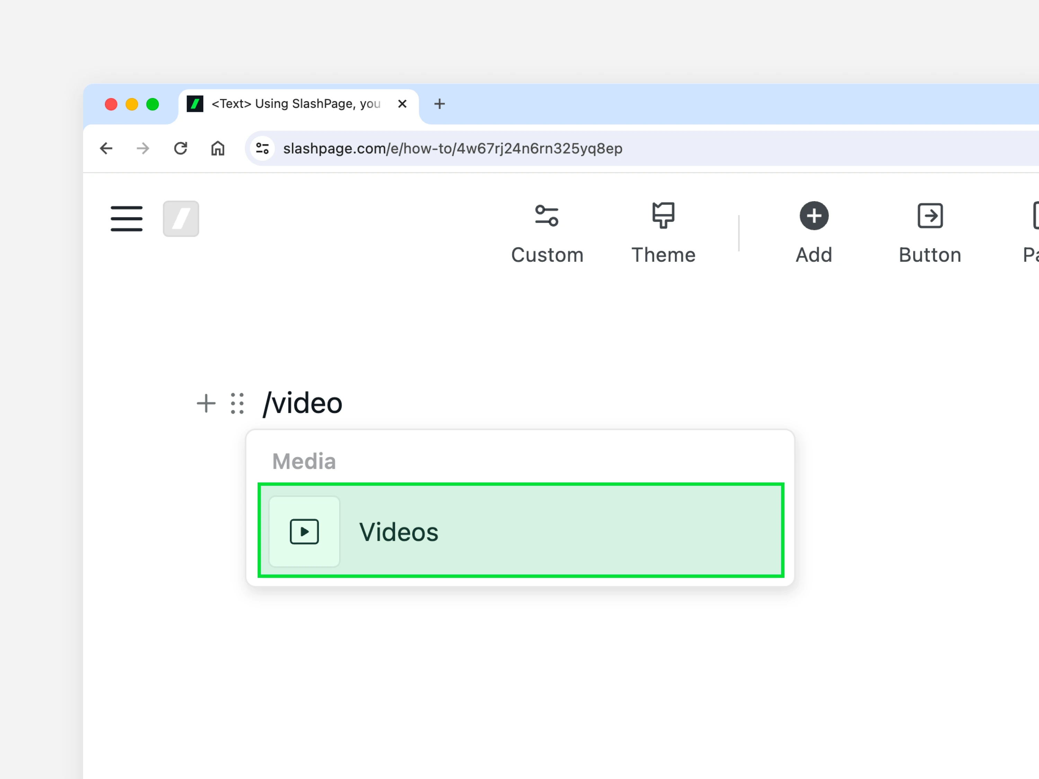This screenshot has height=779, width=1039.
Task: Open the Theme paint roller tool
Action: click(663, 233)
